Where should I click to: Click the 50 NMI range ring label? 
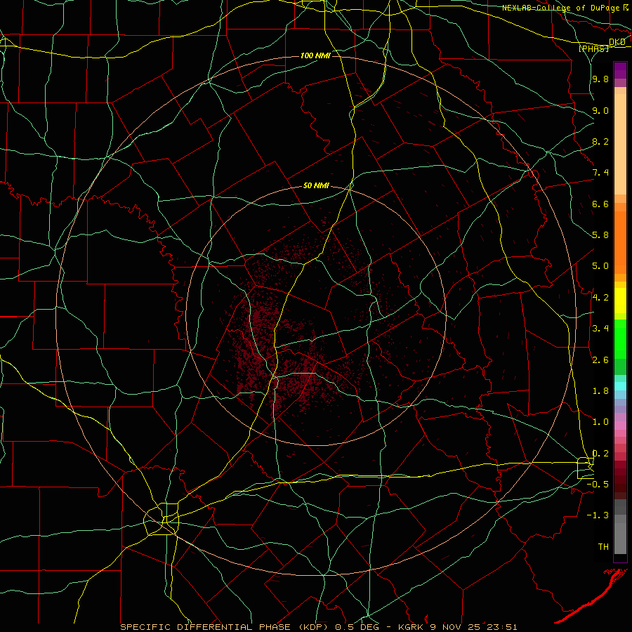point(316,186)
